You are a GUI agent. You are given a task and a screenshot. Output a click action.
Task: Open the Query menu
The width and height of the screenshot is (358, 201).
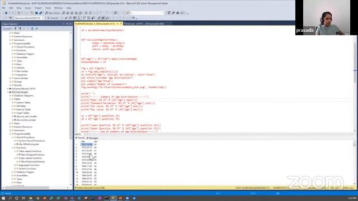28,8
